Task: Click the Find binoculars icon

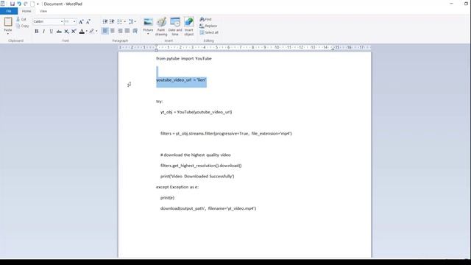Action: (x=202, y=19)
